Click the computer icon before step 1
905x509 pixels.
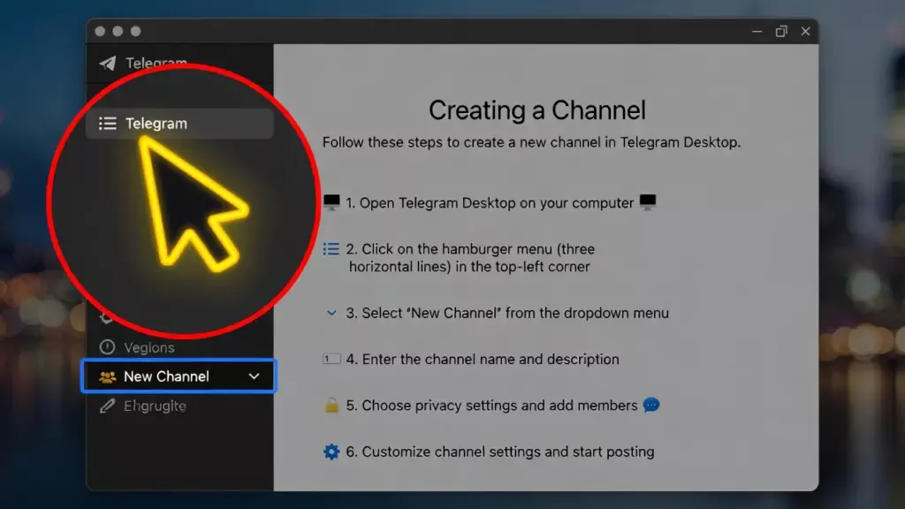(331, 203)
